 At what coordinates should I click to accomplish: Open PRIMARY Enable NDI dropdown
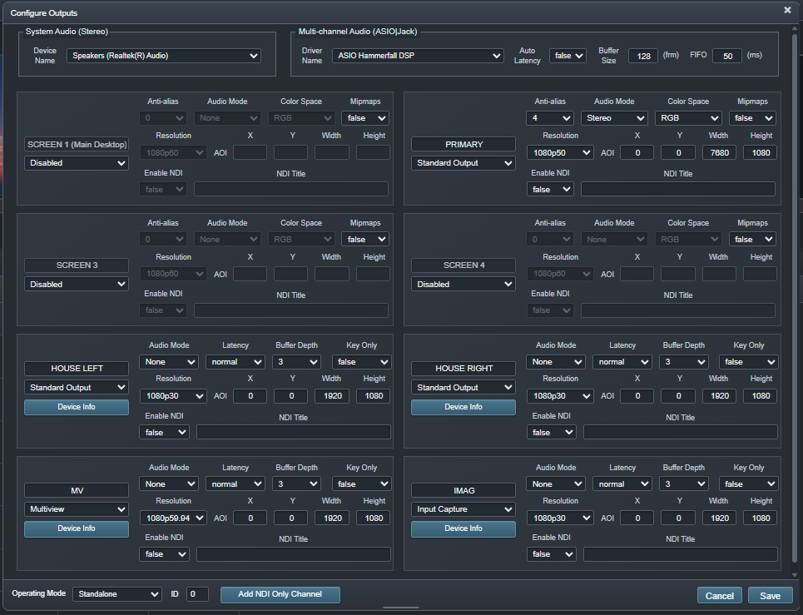(550, 190)
